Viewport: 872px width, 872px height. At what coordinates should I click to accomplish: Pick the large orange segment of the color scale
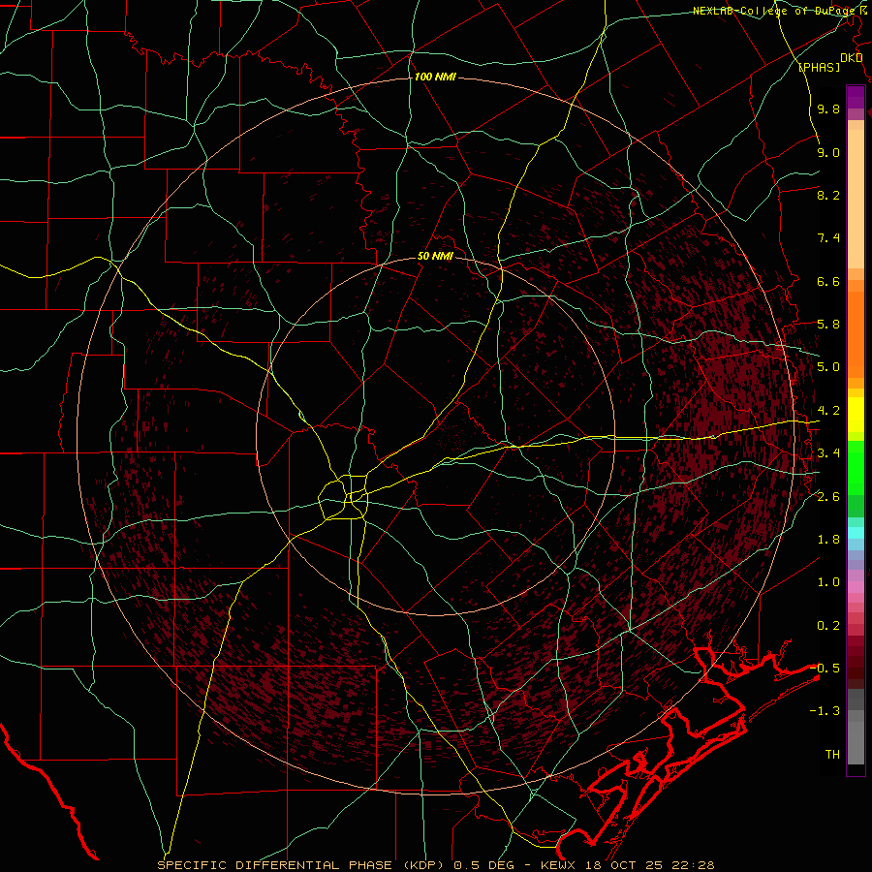point(856,335)
